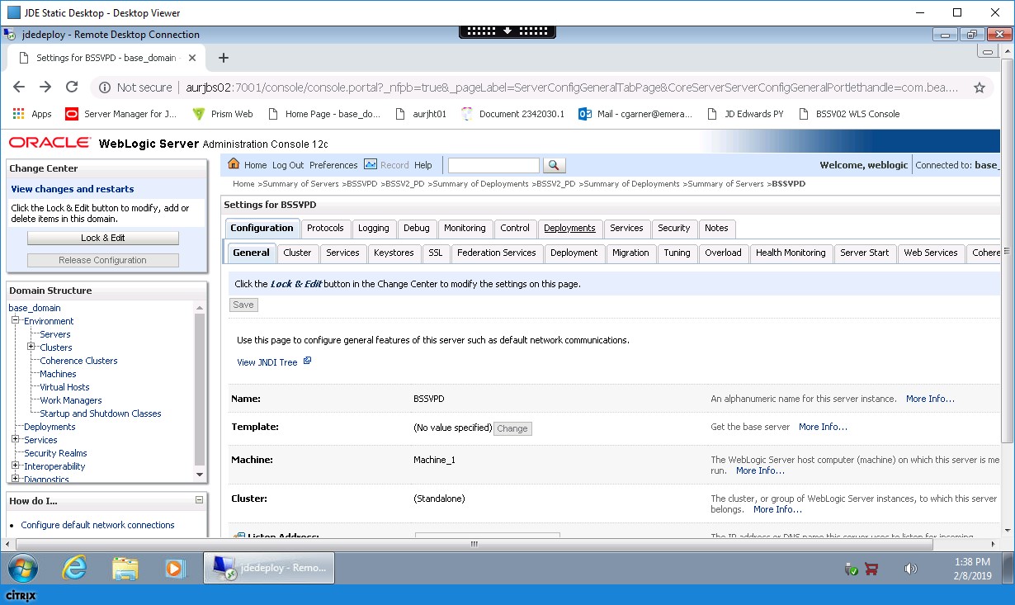
Task: Go to the console Home icon
Action: [234, 164]
